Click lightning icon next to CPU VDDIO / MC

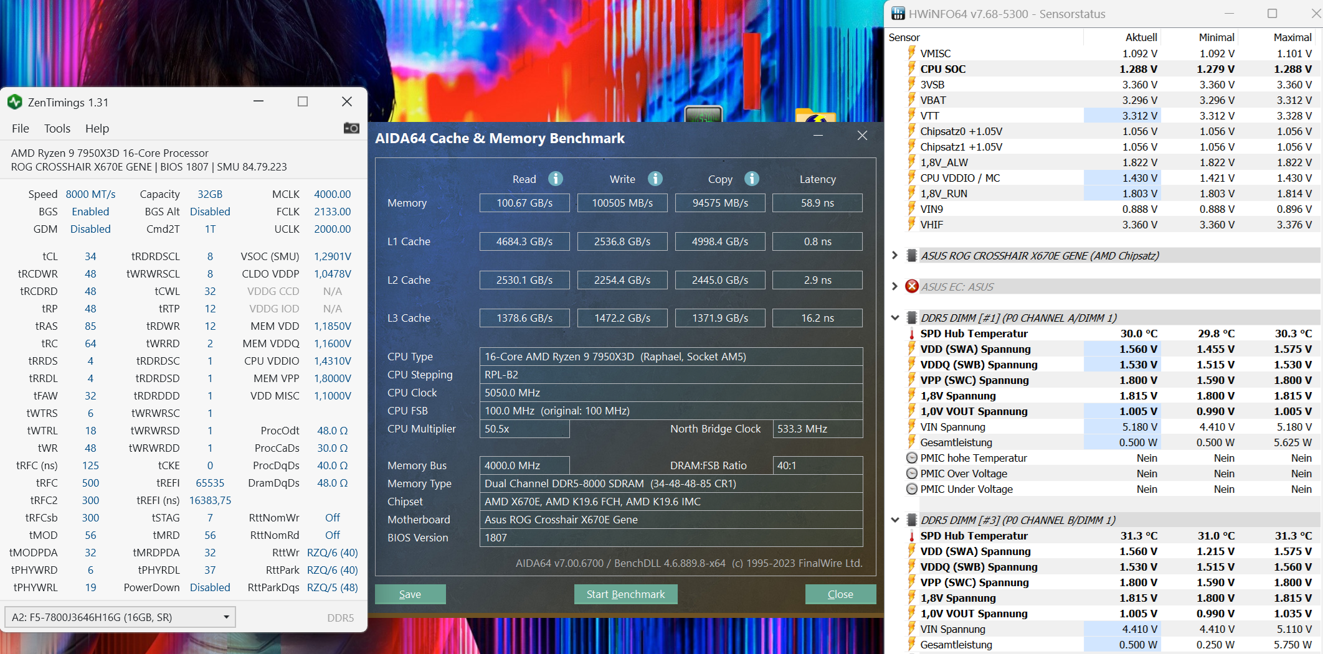[x=912, y=177]
